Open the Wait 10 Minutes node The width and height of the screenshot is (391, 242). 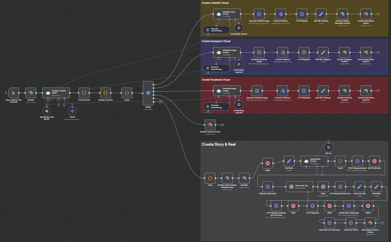374,161
